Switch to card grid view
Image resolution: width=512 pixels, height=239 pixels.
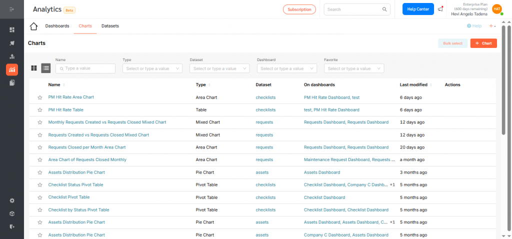pyautogui.click(x=34, y=68)
